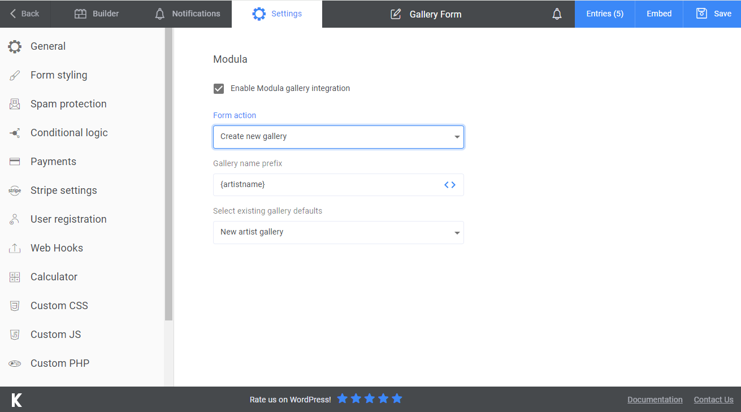741x412 pixels.
Task: Click the Spam protection icon
Action: (x=15, y=104)
